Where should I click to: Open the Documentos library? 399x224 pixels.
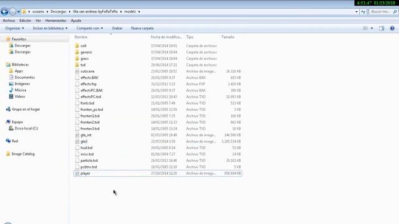pyautogui.click(x=25, y=77)
